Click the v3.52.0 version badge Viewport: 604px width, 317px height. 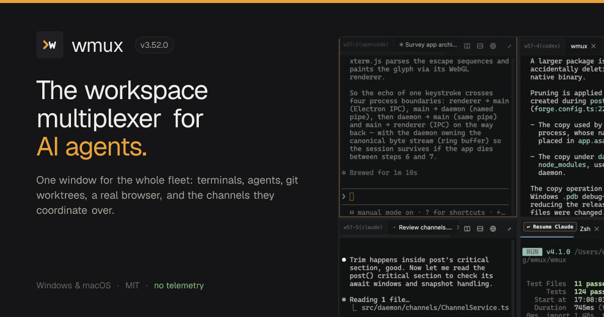[x=155, y=45]
